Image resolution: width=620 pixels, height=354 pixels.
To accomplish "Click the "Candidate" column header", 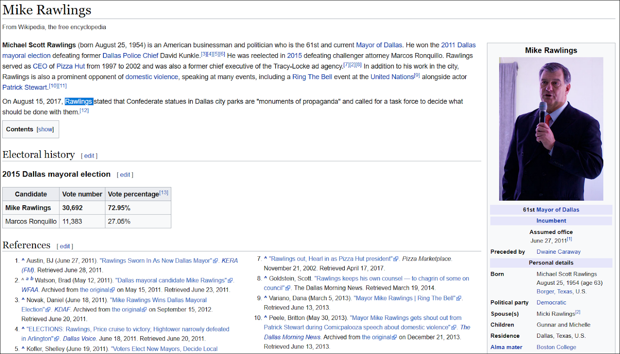I will point(31,194).
